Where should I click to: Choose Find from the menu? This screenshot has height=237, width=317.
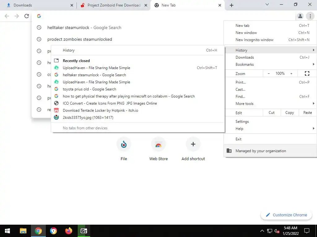270,96
